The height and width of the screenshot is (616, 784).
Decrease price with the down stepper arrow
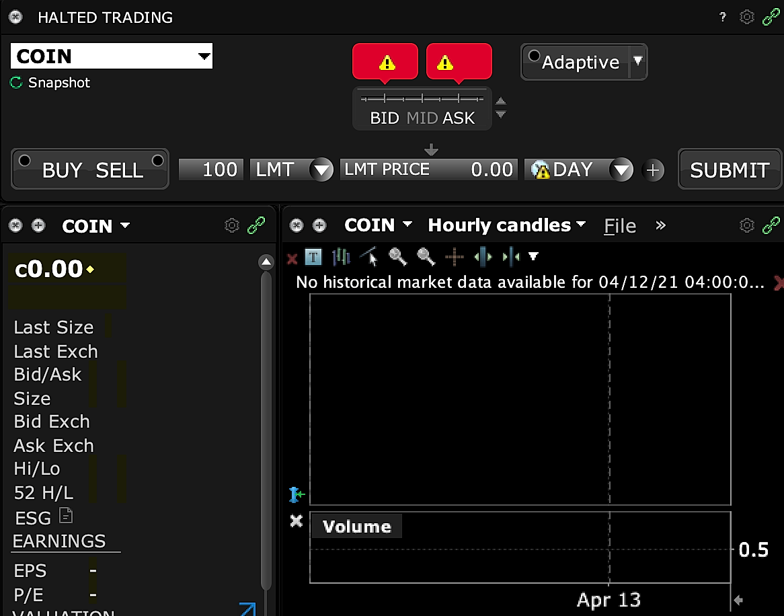pyautogui.click(x=500, y=114)
